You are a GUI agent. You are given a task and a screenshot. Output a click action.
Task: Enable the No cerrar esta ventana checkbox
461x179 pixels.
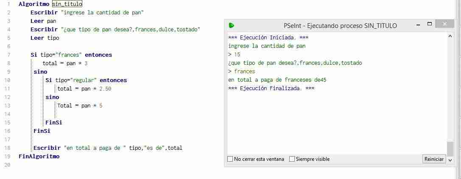click(x=230, y=159)
